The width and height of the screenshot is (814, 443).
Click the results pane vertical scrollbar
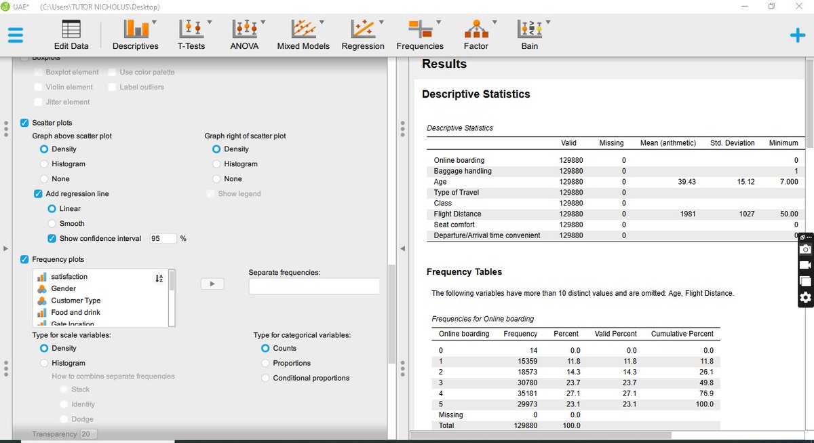(811, 102)
